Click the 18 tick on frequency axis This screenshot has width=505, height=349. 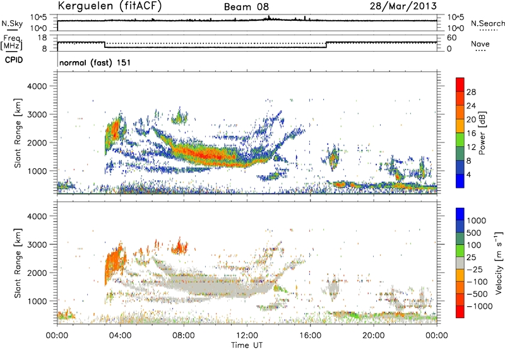[x=42, y=38]
